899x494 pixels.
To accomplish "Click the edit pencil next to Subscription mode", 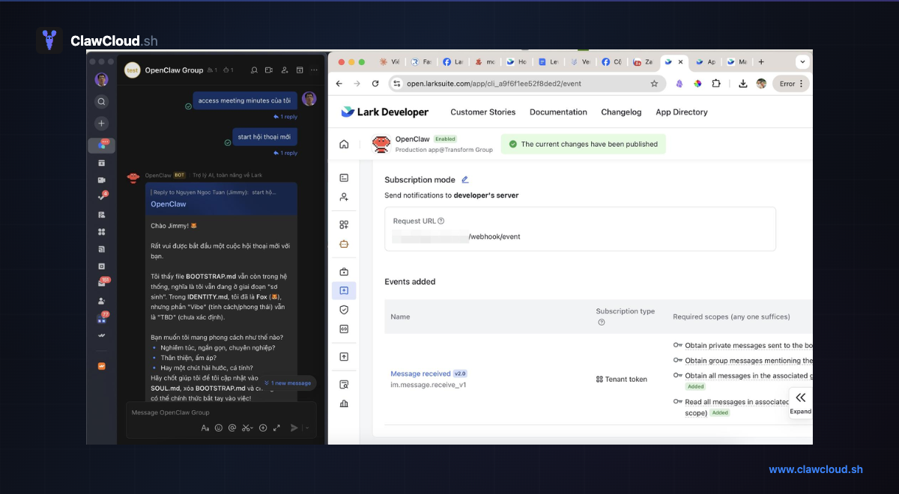I will [x=466, y=179].
